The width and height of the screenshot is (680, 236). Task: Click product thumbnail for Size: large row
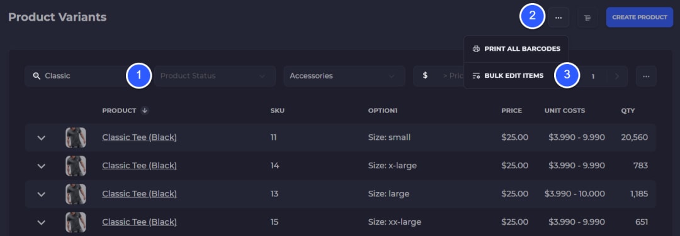(x=76, y=194)
